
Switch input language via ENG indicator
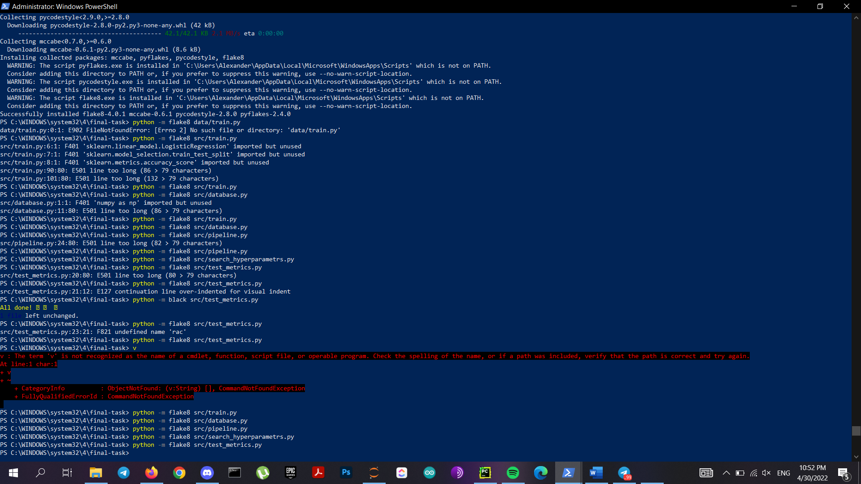point(783,473)
